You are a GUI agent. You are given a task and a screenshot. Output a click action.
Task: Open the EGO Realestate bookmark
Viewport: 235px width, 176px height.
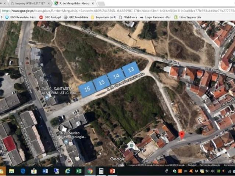click(x=21, y=17)
